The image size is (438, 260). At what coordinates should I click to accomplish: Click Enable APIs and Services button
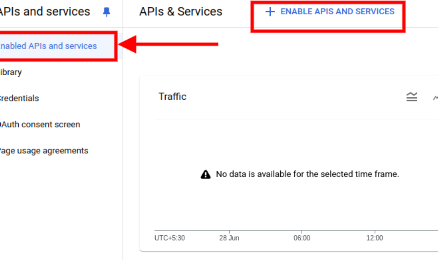coord(330,12)
